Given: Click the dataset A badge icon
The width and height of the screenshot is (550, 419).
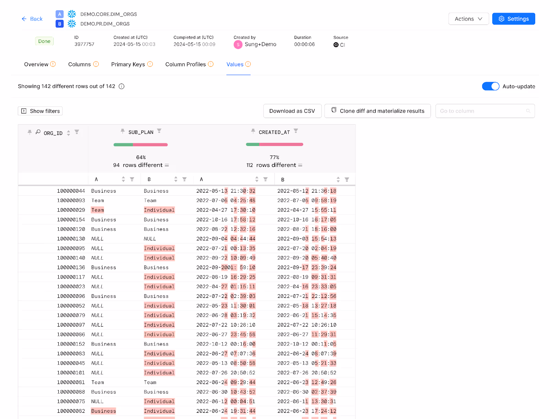Looking at the screenshot, I should 59,14.
